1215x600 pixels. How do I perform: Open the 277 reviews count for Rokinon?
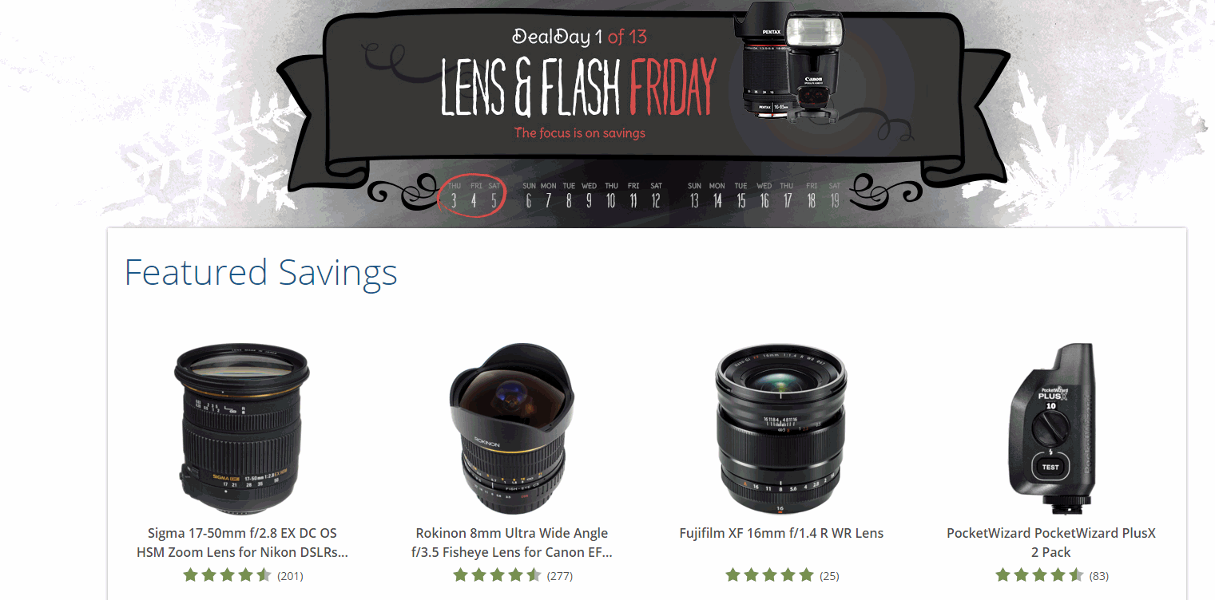coord(560,576)
